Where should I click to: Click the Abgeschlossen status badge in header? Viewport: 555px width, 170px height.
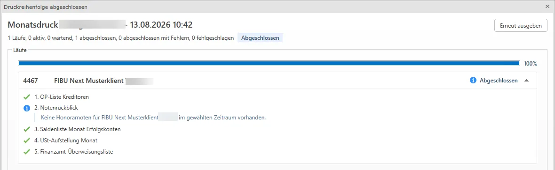[260, 38]
